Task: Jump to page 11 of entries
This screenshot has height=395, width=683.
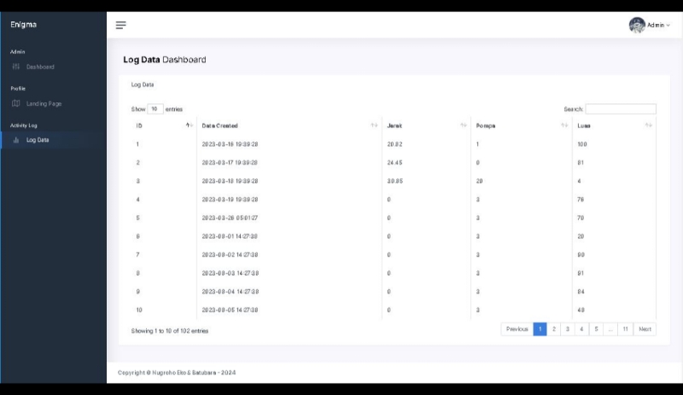Action: tap(625, 329)
